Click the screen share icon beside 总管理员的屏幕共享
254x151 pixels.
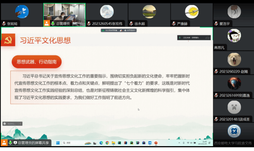tap(15, 143)
